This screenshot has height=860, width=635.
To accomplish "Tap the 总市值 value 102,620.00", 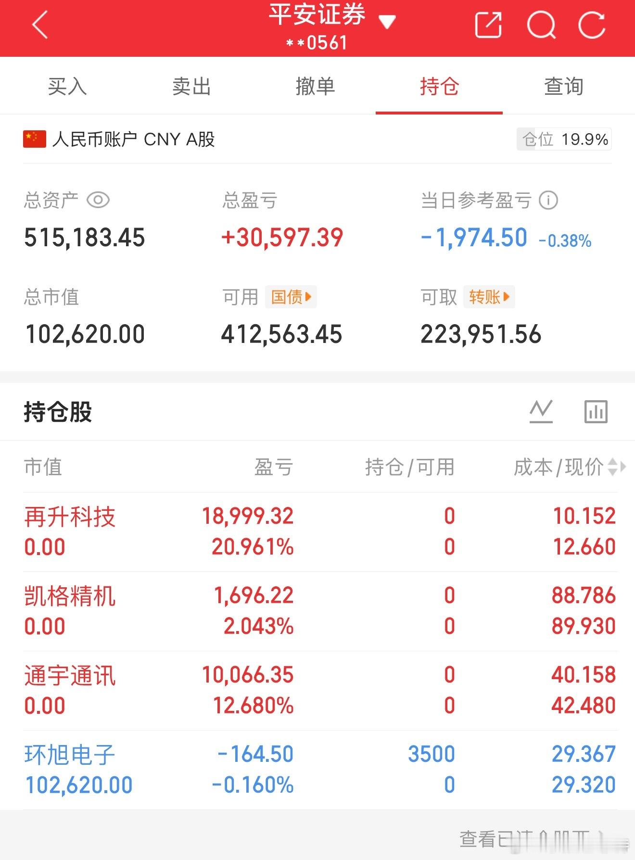I will tap(85, 334).
